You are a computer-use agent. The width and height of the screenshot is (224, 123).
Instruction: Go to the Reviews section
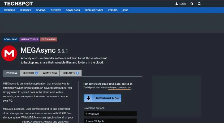point(41,10)
